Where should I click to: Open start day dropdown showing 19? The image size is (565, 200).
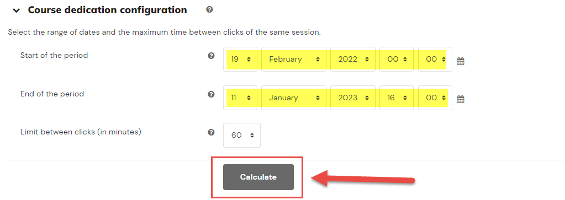[x=240, y=60]
